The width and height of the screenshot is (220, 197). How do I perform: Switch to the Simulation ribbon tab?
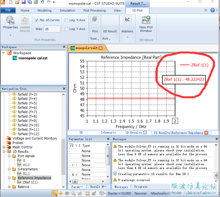click(67, 10)
